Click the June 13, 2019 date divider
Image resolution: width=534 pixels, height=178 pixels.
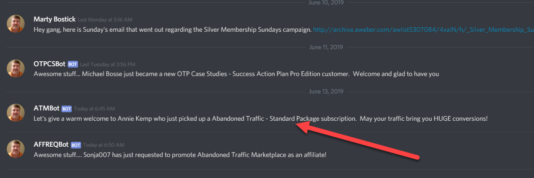(326, 91)
